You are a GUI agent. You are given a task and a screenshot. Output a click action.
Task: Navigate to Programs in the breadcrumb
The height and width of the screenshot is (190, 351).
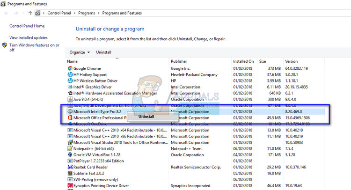(86, 13)
